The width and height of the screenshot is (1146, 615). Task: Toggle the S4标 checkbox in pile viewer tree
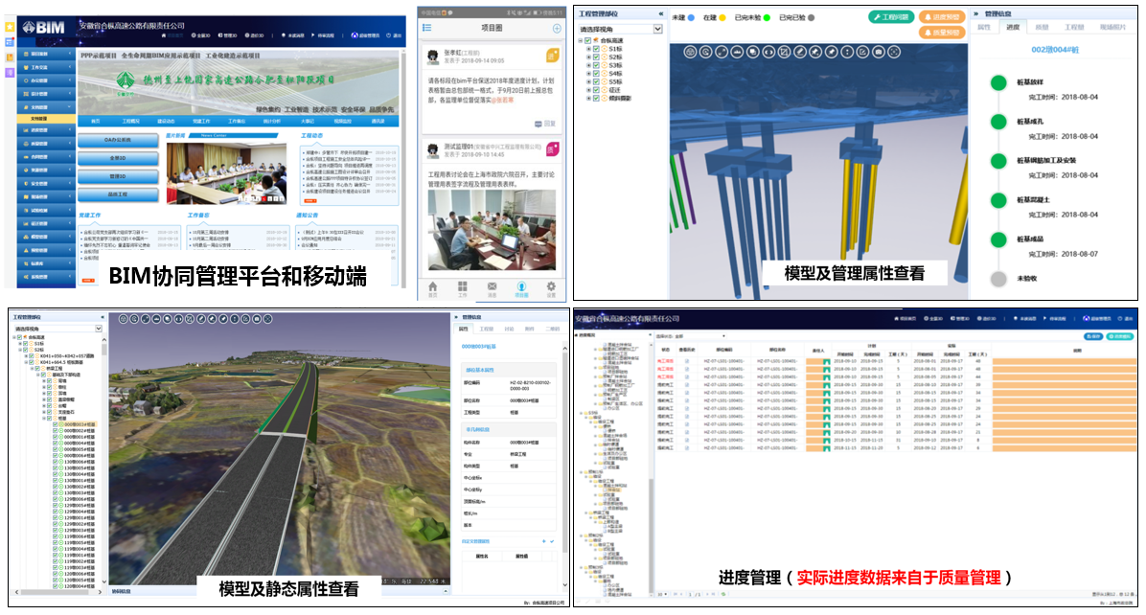596,73
